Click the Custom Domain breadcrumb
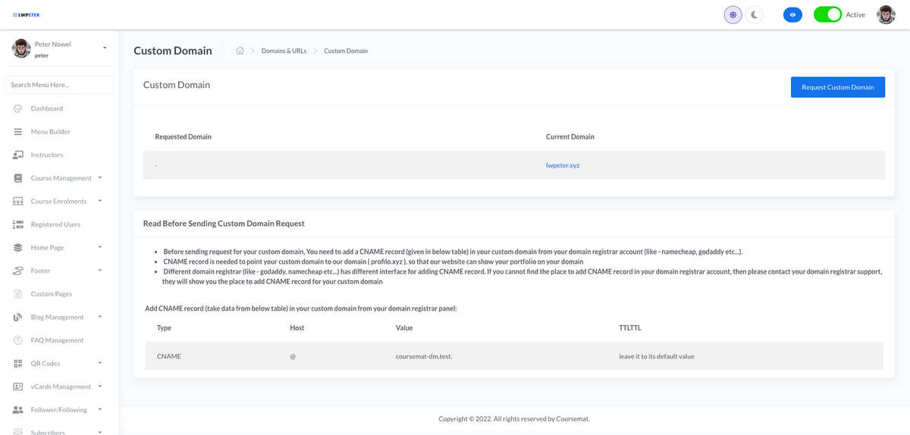910x435 pixels. pos(346,51)
